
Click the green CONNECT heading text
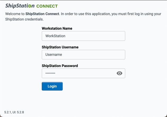pos(47,6)
